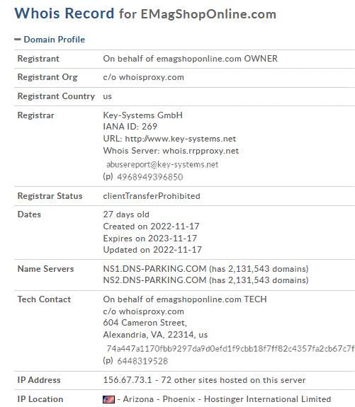The image size is (355, 407).
Task: Click the US flag icon in IP Location
Action: [x=108, y=399]
